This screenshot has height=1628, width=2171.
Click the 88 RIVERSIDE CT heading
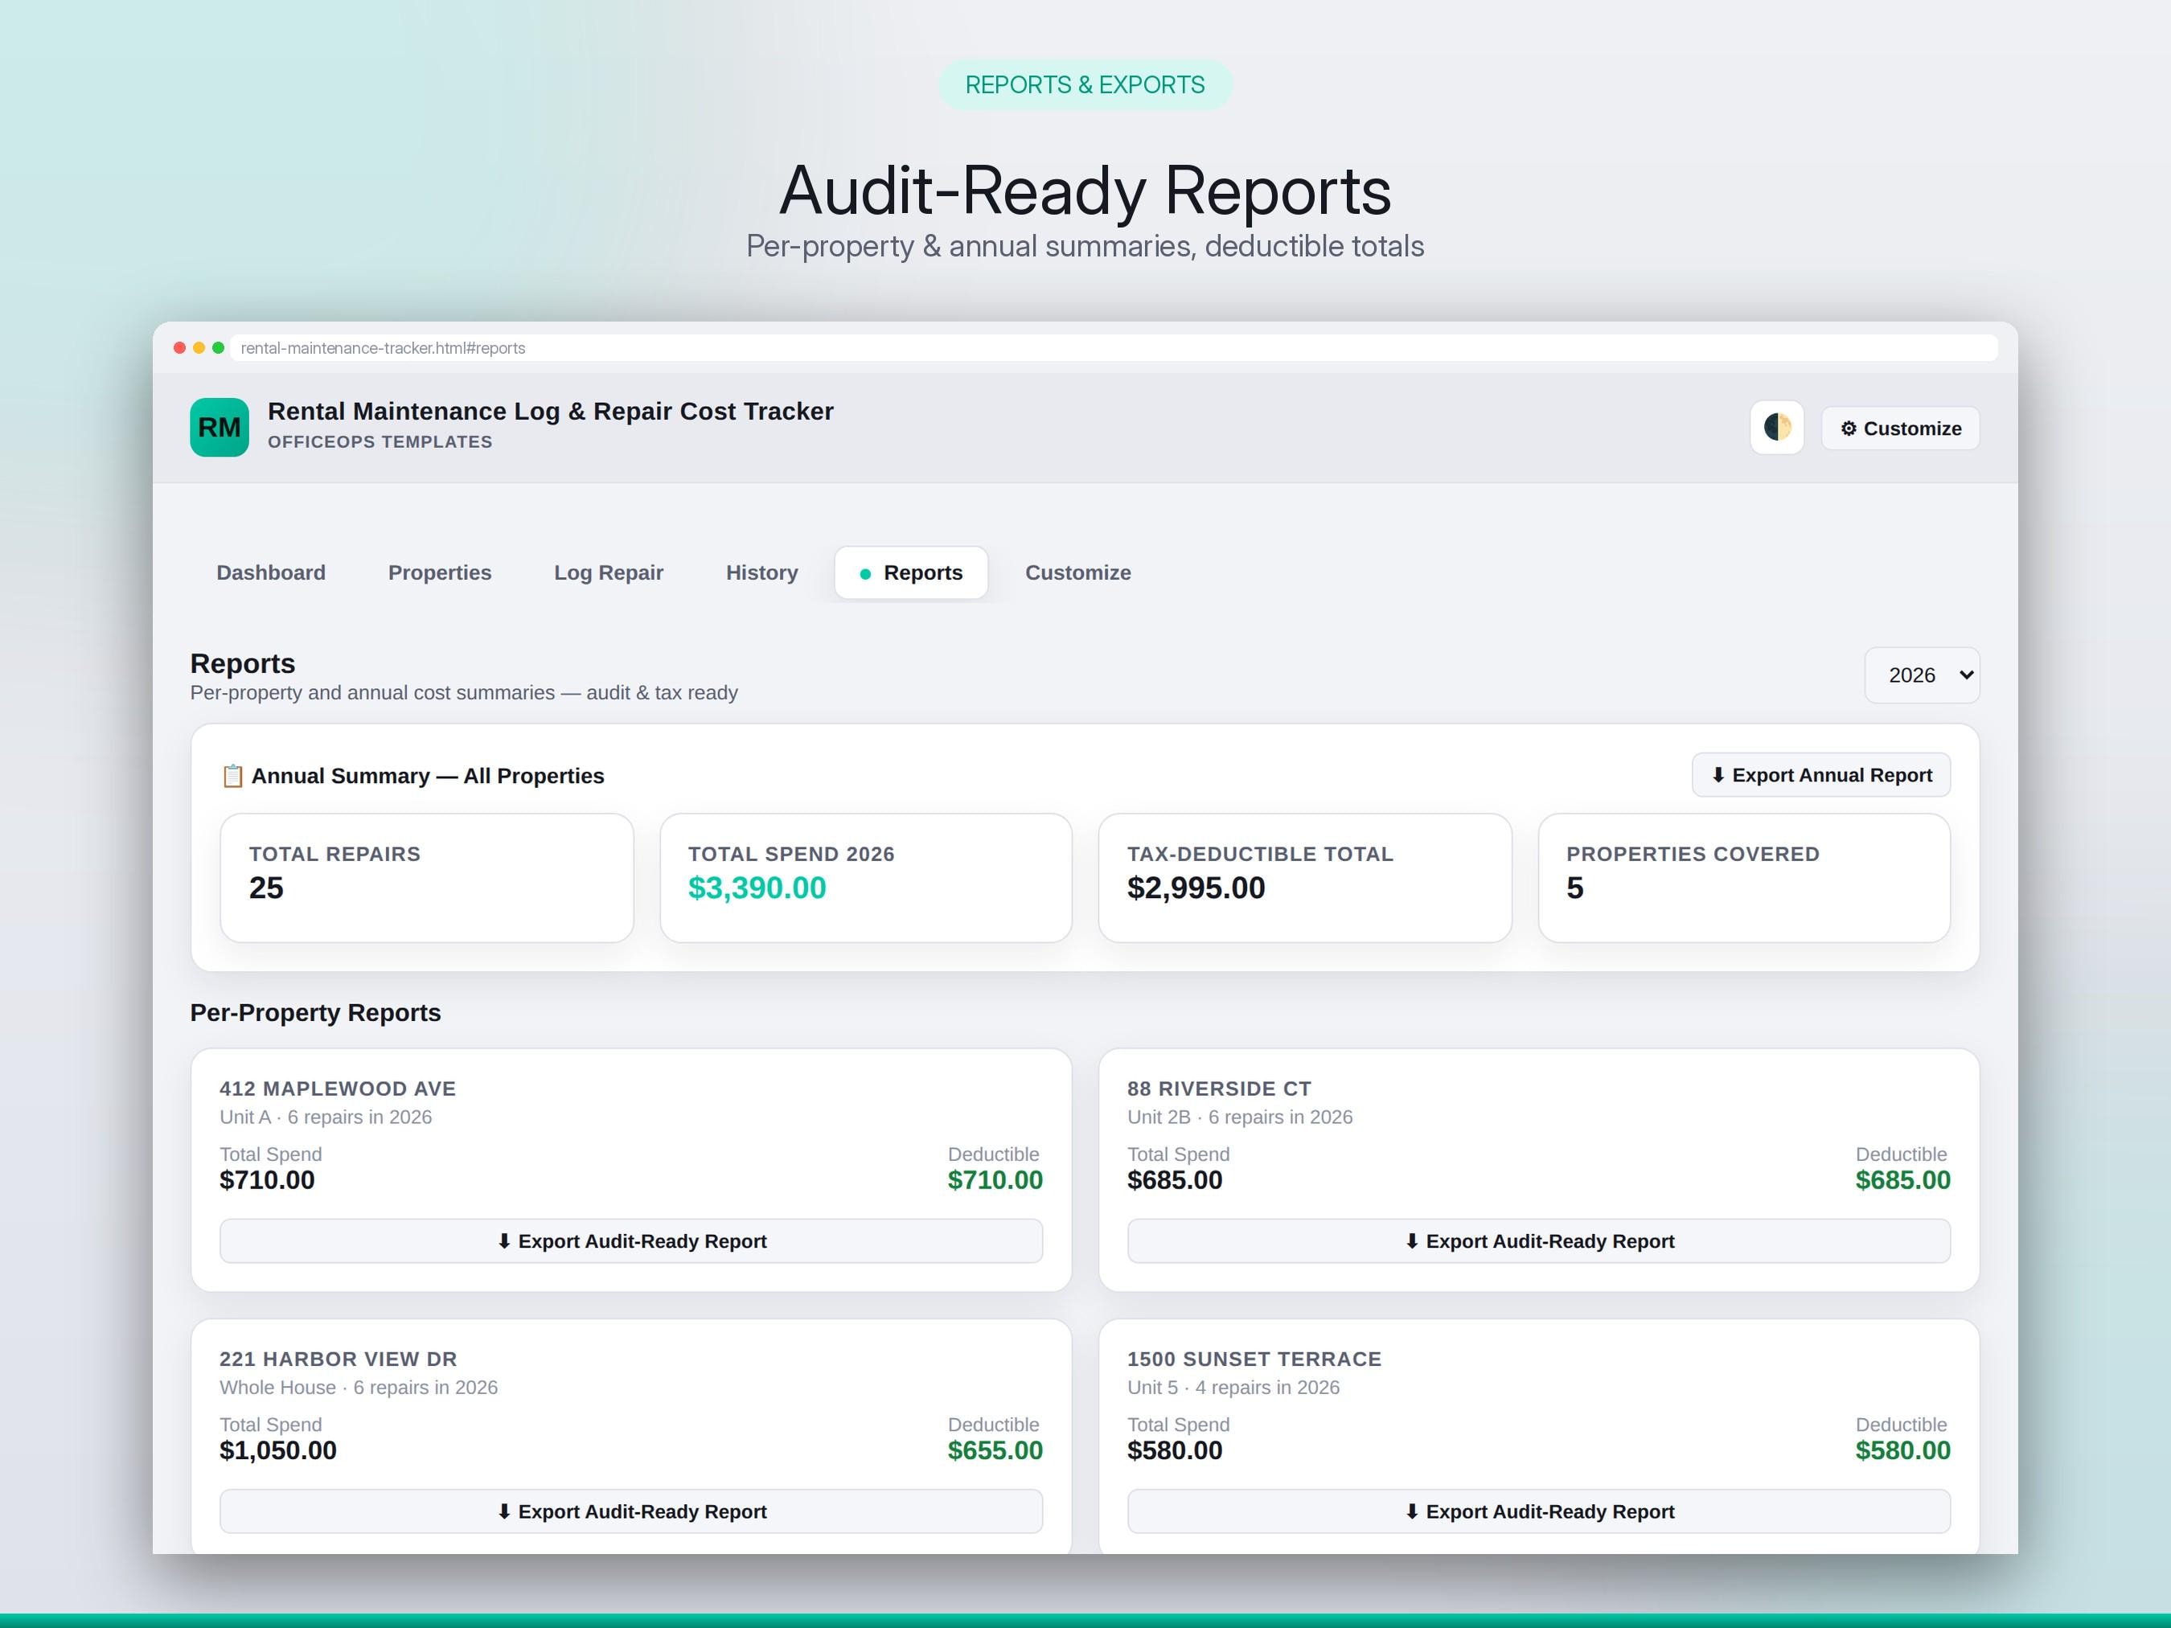click(1219, 1089)
